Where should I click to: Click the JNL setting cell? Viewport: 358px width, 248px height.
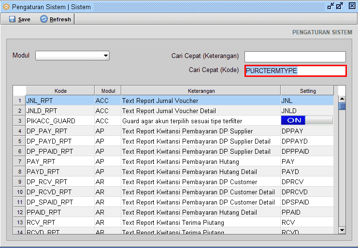(x=307, y=101)
